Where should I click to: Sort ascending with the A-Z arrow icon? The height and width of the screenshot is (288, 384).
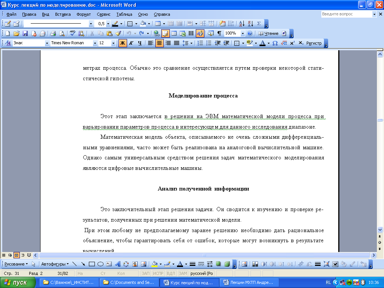click(242, 24)
